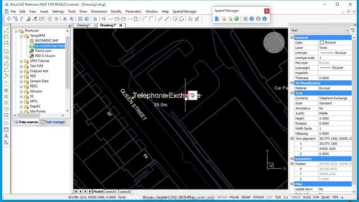The width and height of the screenshot is (359, 202).
Task: Click the table icon in left toolbar
Action: (6, 130)
